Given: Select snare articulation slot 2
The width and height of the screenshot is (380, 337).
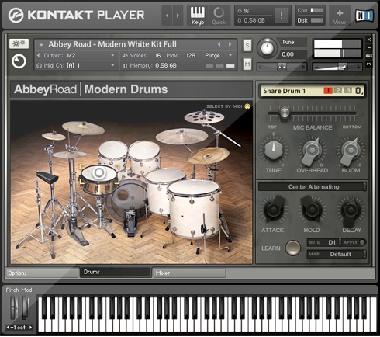Looking at the screenshot, I should coord(337,91).
